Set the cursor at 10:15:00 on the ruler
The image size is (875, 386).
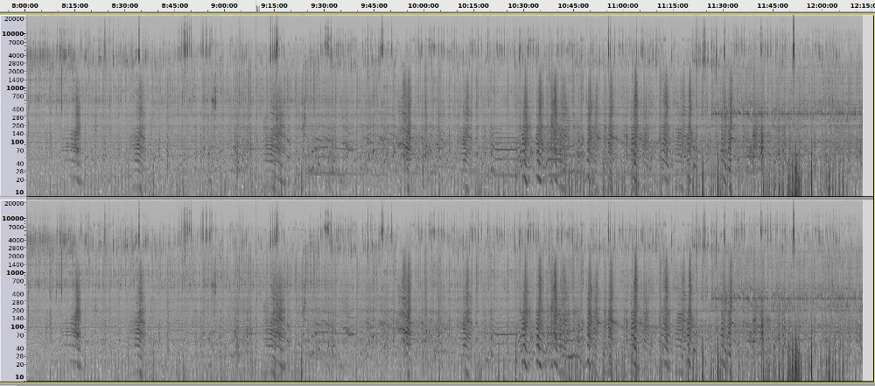coord(473,5)
